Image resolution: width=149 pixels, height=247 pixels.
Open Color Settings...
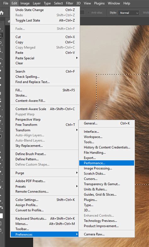(x=45, y=200)
